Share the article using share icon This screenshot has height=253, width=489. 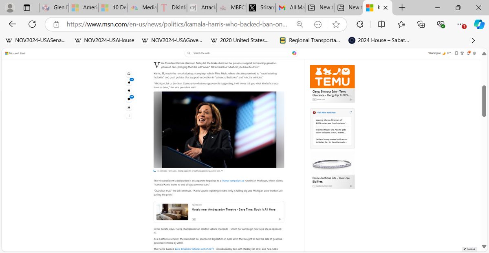(129, 108)
